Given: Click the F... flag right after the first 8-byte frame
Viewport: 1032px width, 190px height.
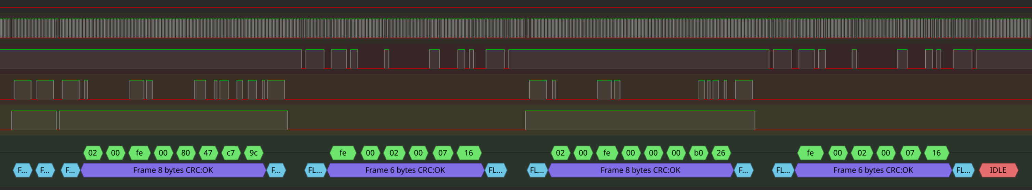Looking at the screenshot, I should pyautogui.click(x=276, y=170).
